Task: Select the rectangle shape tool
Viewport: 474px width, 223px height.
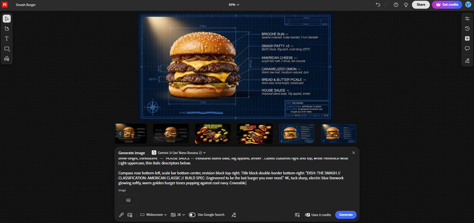Action: [x=7, y=49]
